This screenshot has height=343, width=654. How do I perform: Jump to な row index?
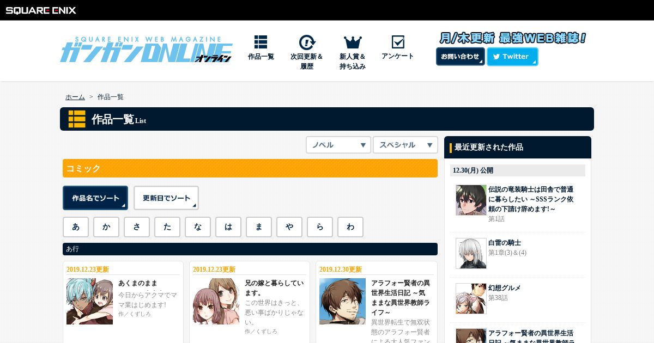(198, 227)
